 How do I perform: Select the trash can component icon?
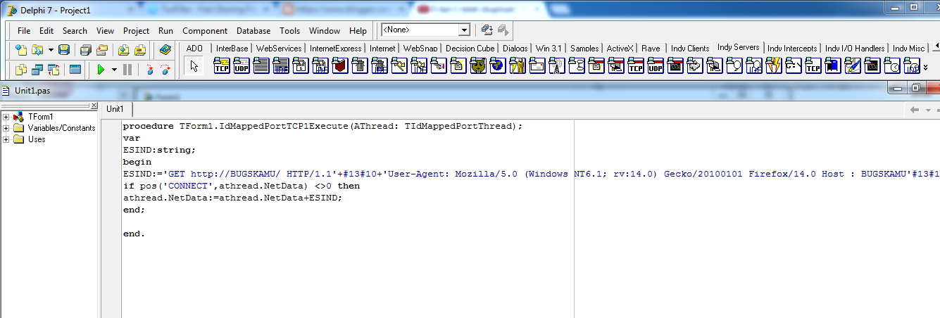pyautogui.click(x=360, y=67)
